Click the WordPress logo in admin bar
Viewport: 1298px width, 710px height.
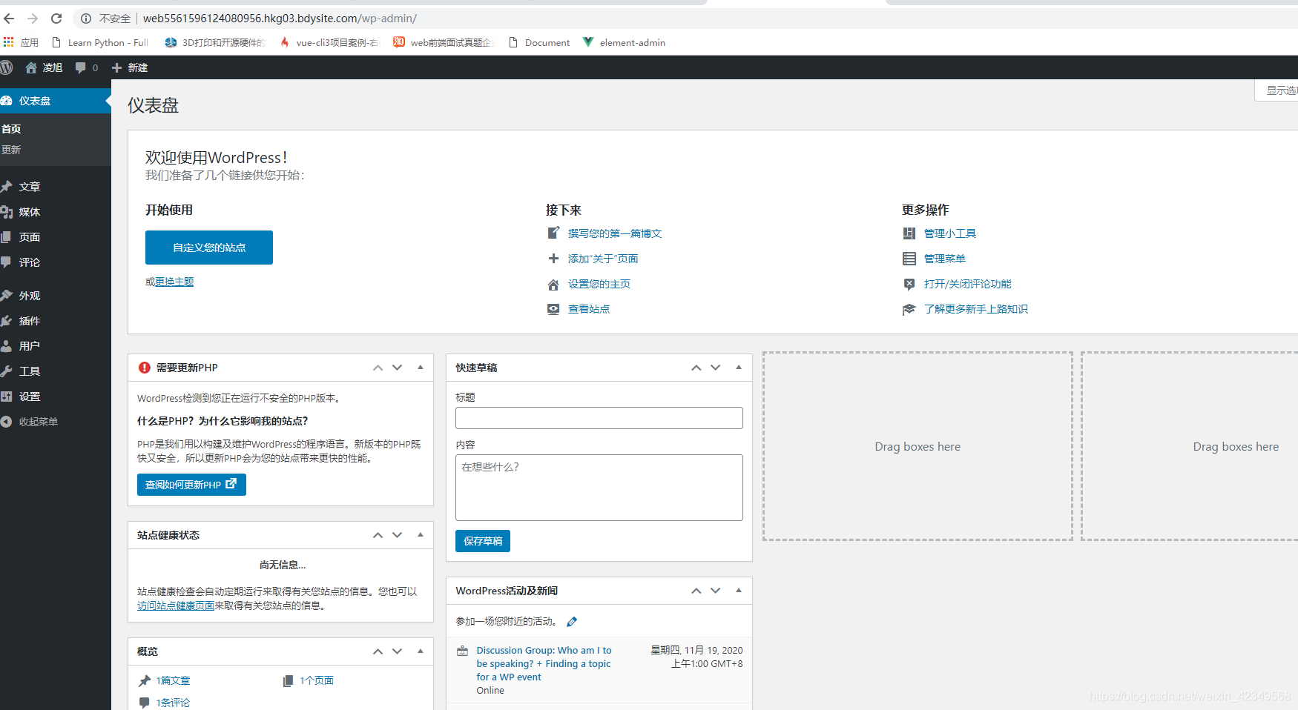(7, 67)
